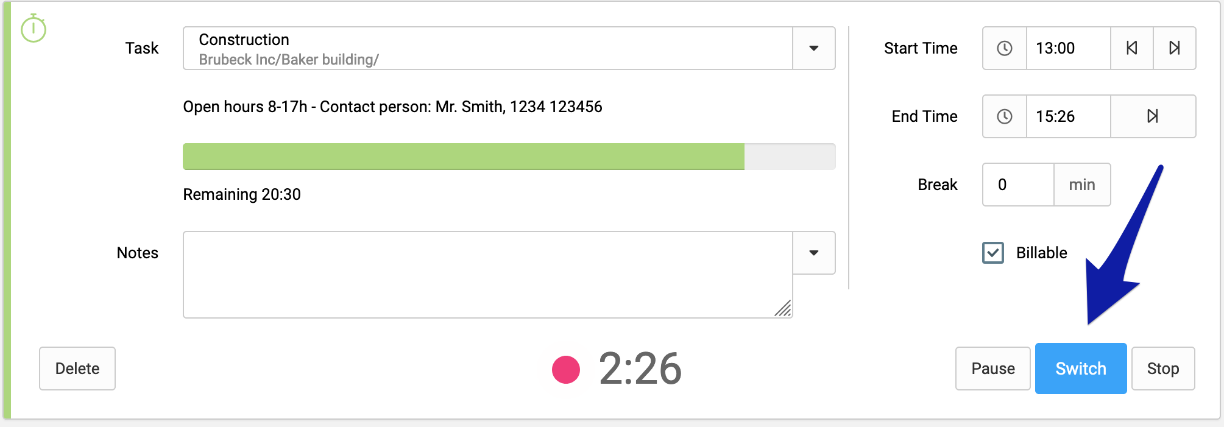Pause the running timer
Image resolution: width=1224 pixels, height=427 pixels.
point(993,369)
